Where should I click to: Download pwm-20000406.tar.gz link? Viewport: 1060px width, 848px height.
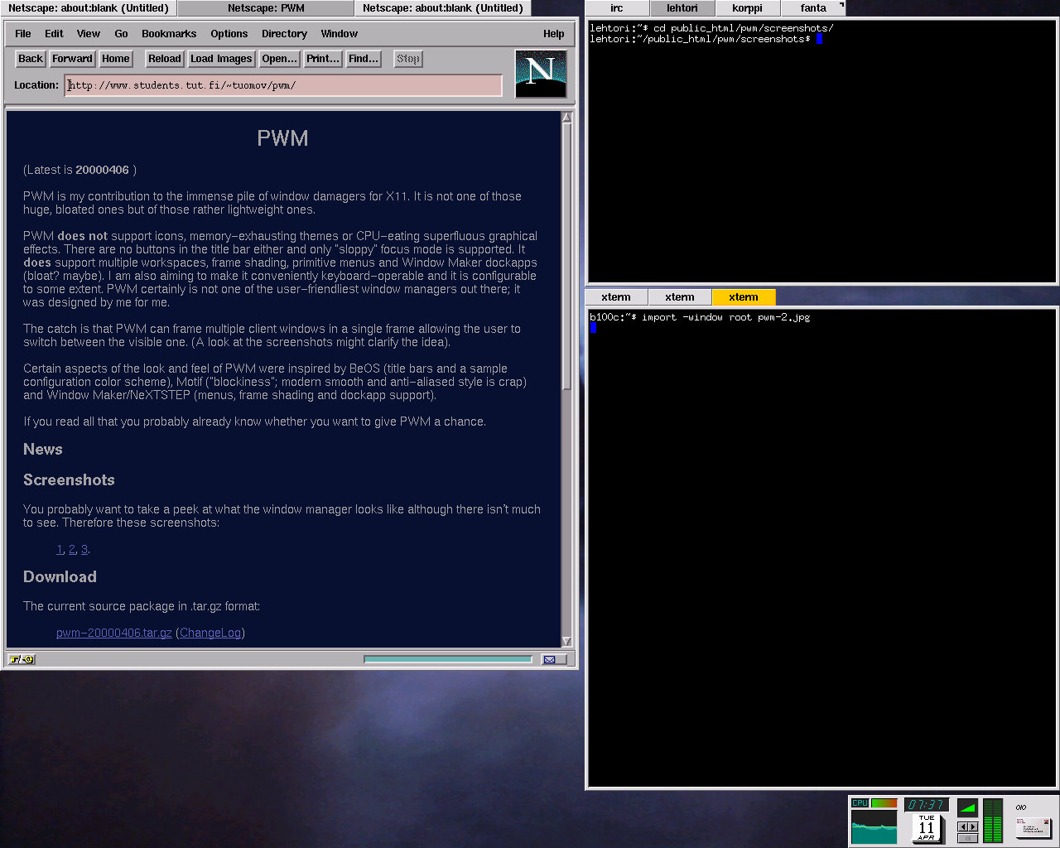[114, 633]
